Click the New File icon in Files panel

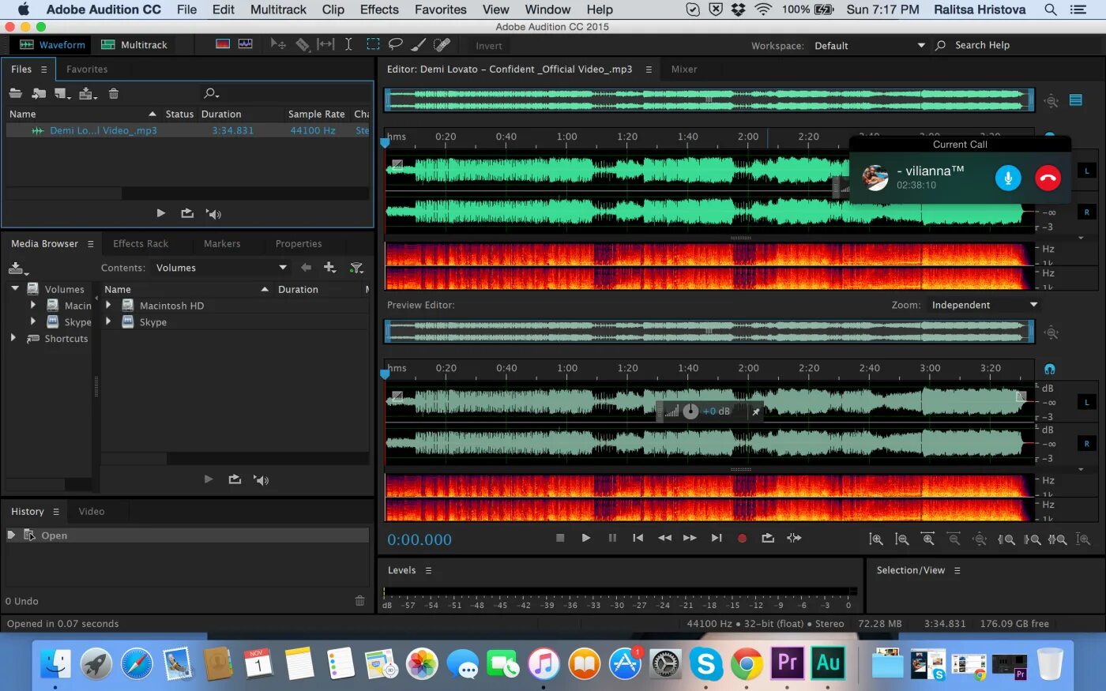62,93
